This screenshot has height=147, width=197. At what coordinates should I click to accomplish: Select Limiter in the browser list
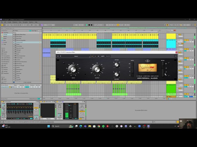coord(18,60)
